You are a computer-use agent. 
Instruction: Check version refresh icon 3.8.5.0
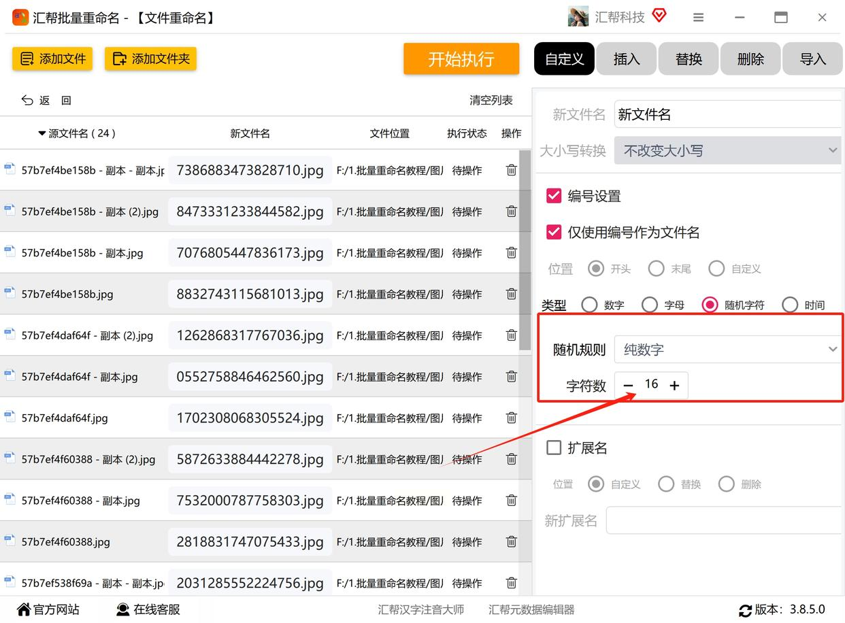click(x=745, y=610)
